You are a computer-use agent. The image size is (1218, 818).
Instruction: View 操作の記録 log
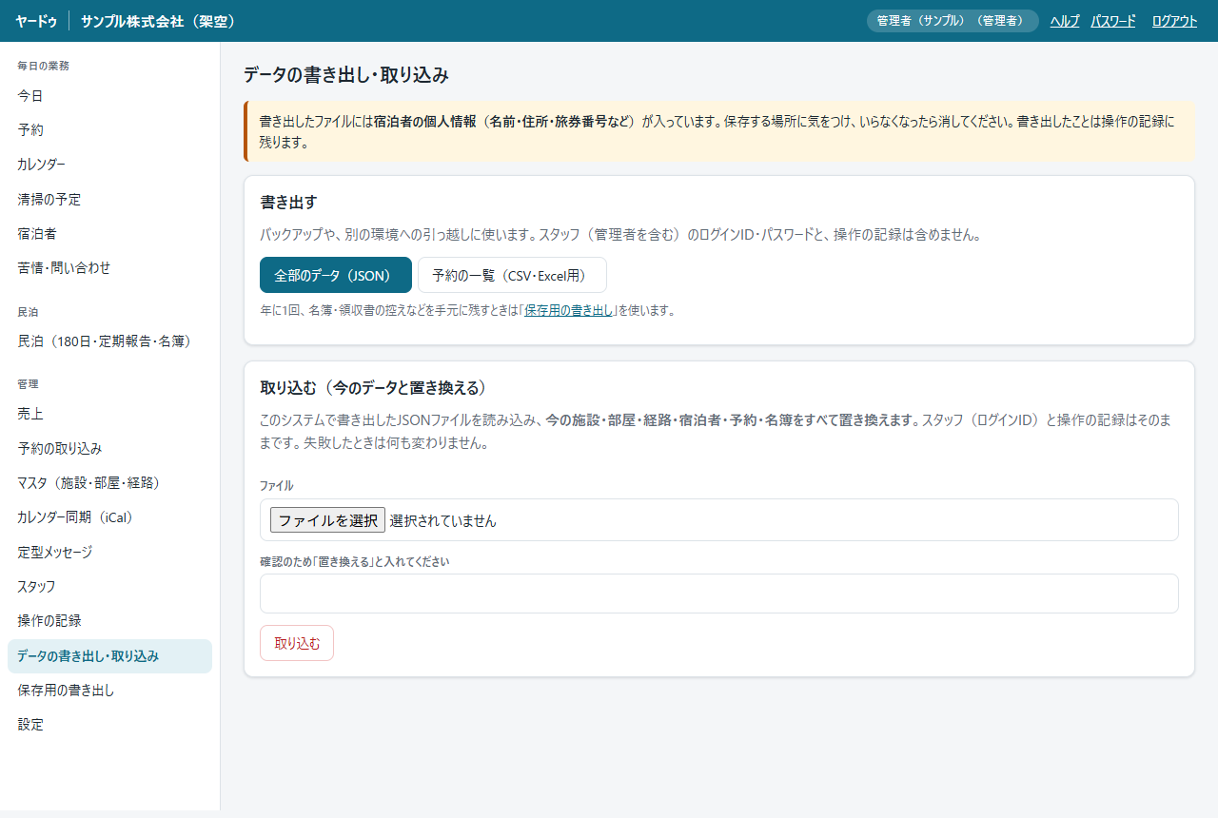[x=109, y=620]
